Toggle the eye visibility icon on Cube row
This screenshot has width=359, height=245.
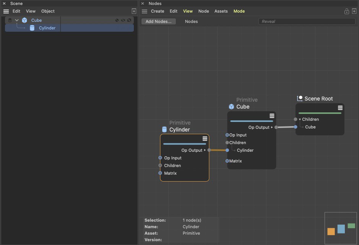click(123, 20)
